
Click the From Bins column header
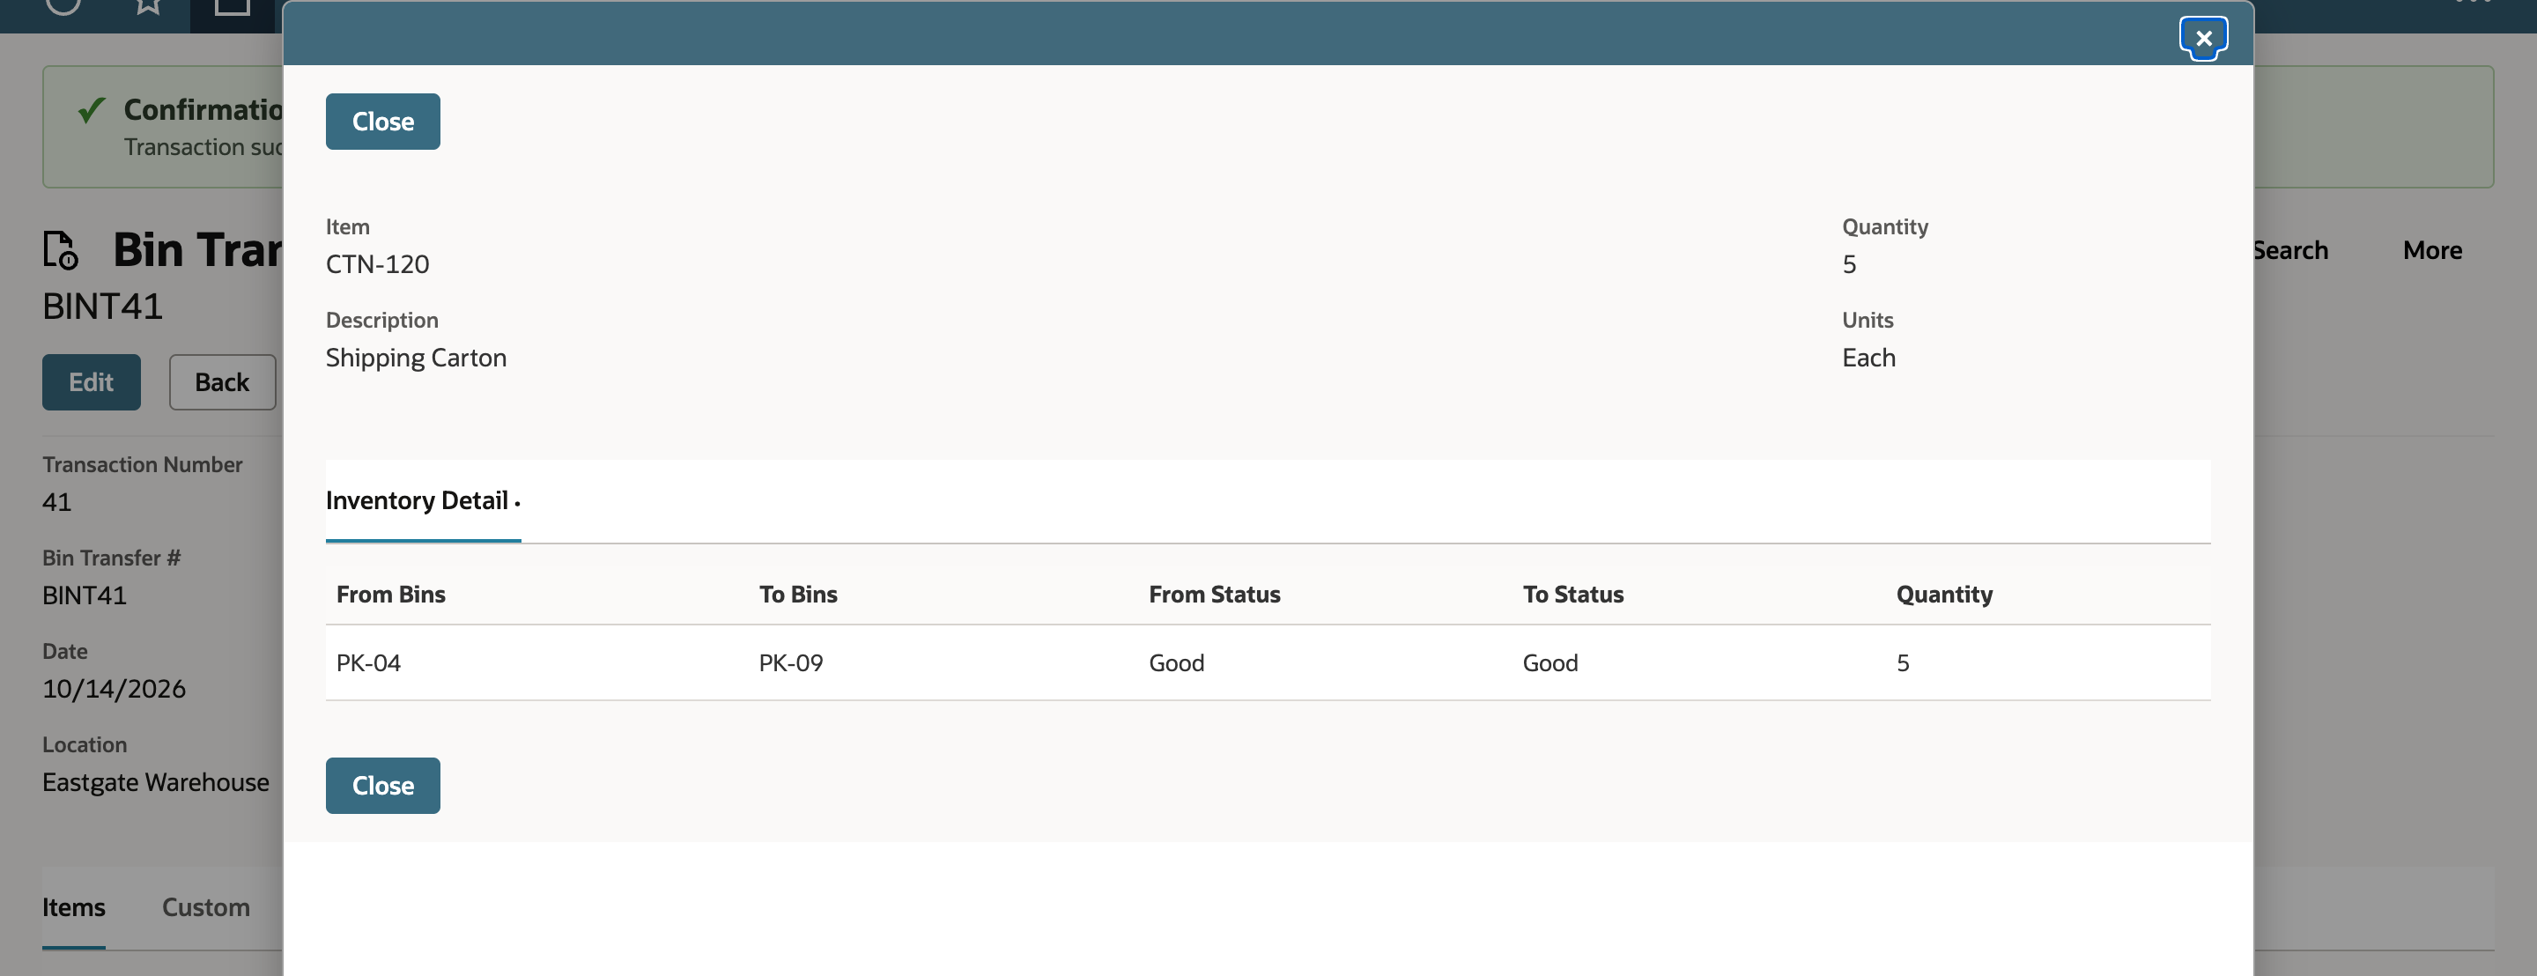(391, 594)
